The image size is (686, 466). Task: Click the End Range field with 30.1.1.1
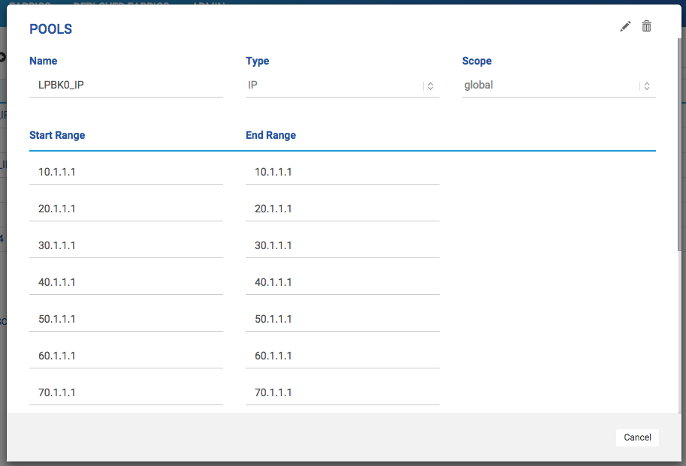pos(342,245)
